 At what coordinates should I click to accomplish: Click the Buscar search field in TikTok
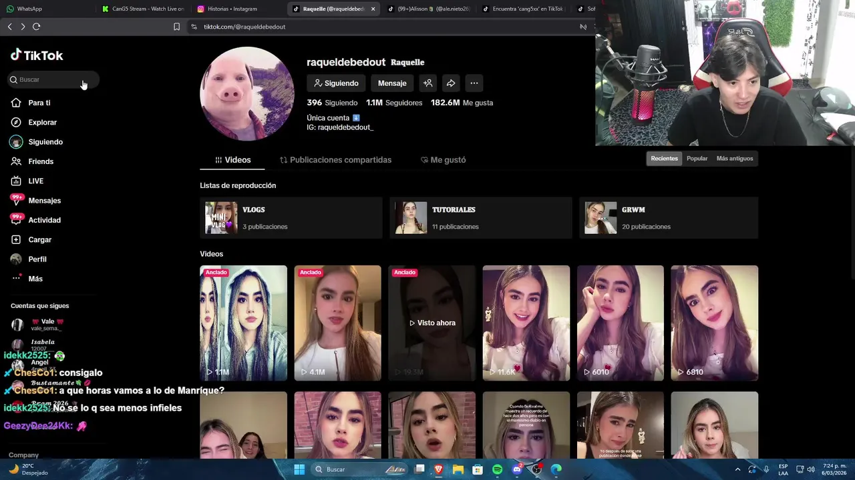point(53,79)
